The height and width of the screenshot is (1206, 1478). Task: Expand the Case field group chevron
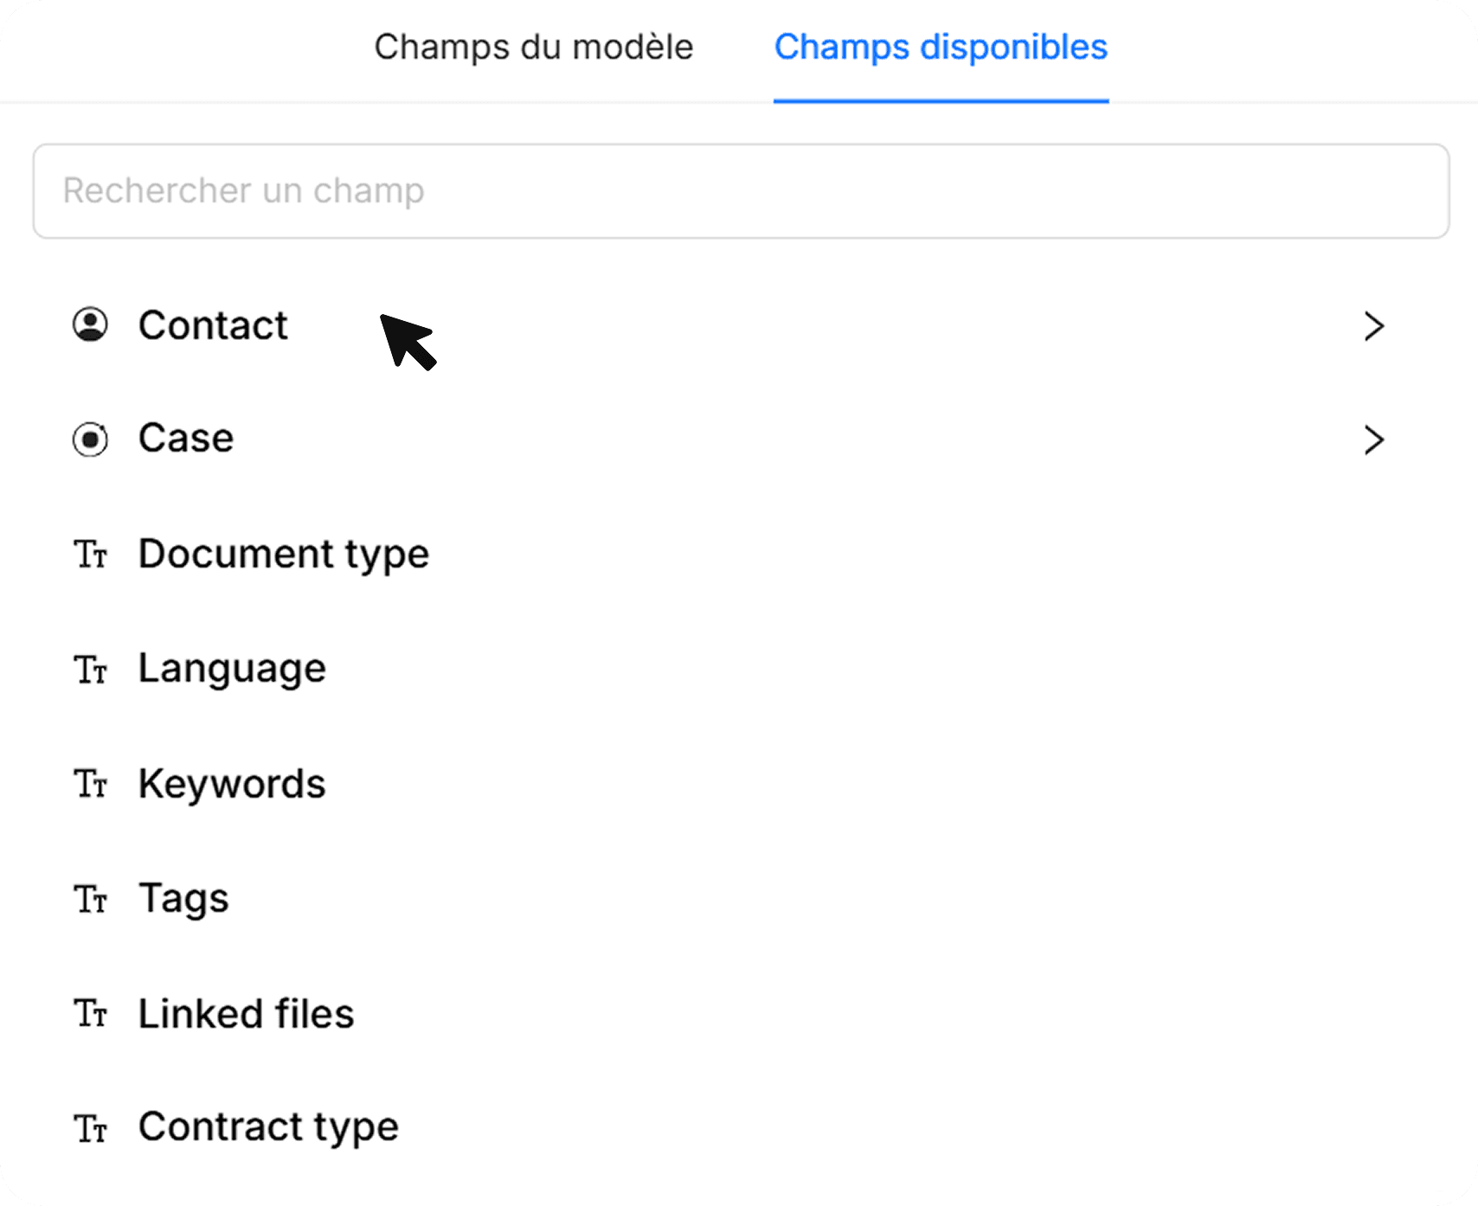1373,440
